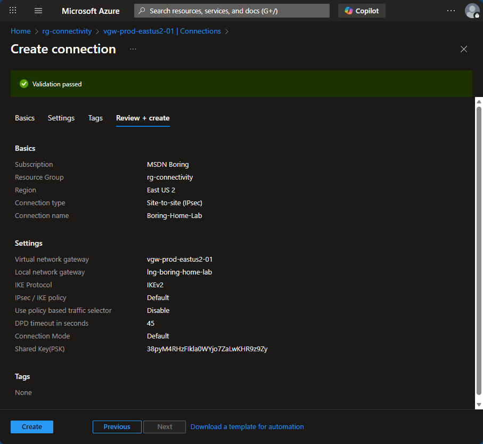Click the Validation passed message text
The height and width of the screenshot is (444, 483).
click(x=57, y=84)
